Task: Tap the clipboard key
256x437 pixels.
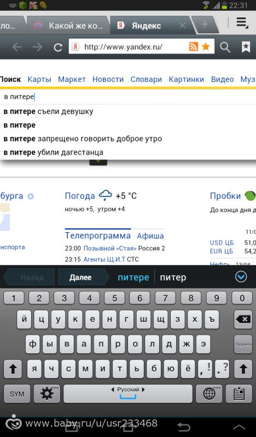Action: point(239,394)
